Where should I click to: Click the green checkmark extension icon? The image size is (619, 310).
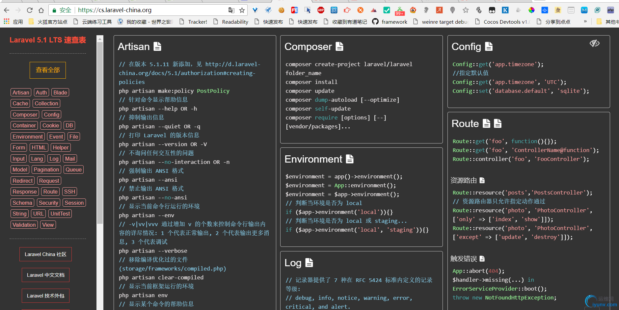[x=387, y=10]
